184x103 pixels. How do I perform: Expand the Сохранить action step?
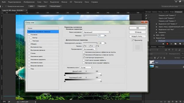point(156,32)
